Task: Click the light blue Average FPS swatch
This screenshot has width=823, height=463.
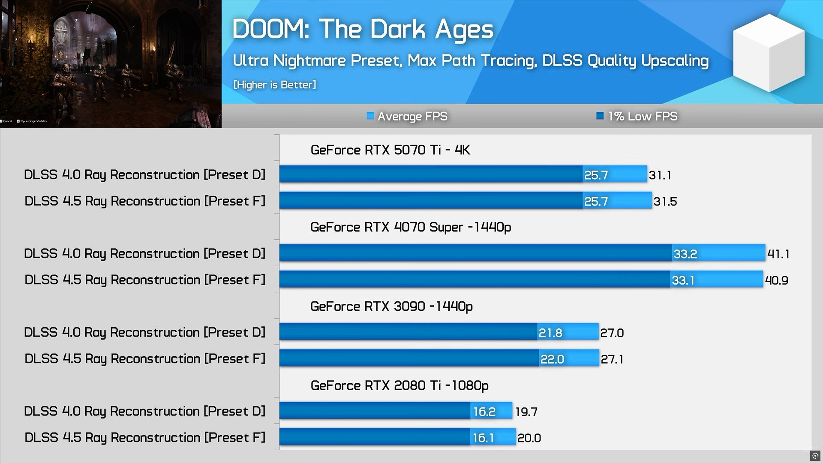Action: click(x=370, y=116)
